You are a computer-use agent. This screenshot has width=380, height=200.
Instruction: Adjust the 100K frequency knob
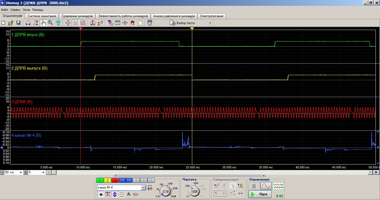point(194,191)
